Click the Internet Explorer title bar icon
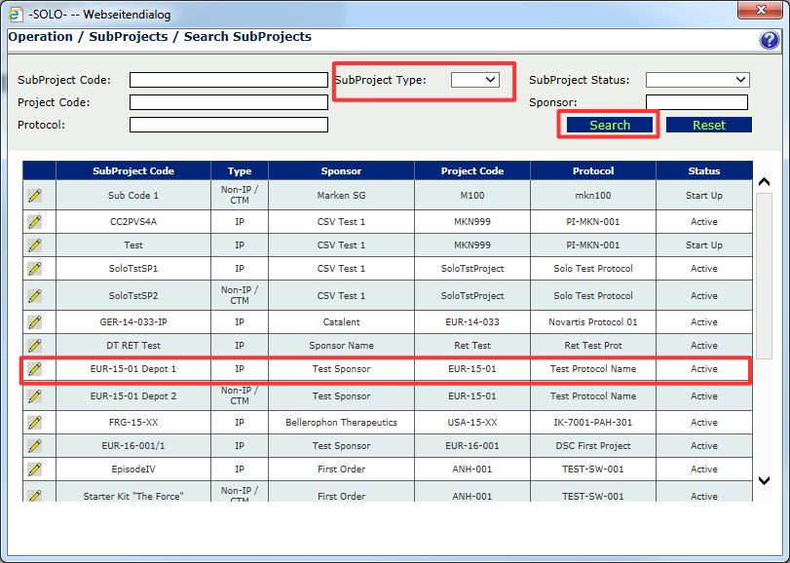The image size is (790, 563). (16, 14)
